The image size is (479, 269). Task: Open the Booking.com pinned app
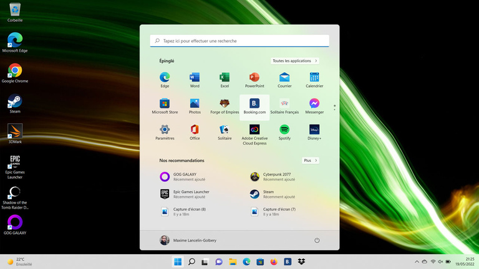click(254, 107)
